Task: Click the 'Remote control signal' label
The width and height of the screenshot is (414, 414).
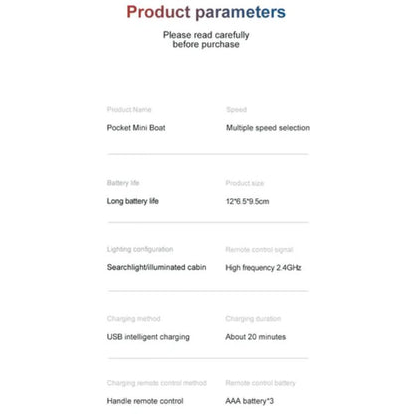Action: point(259,250)
